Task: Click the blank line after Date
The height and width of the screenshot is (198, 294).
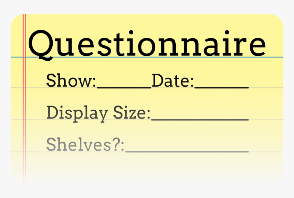Action: 221,87
